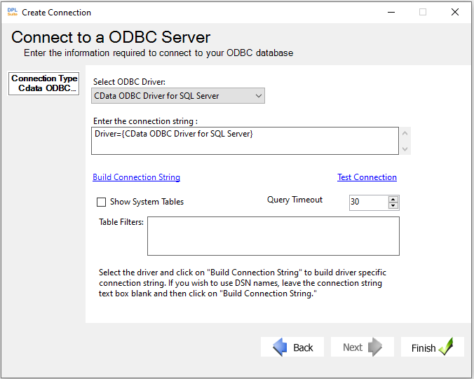The width and height of the screenshot is (474, 379).
Task: Decrease Query Timeout with down arrow
Action: click(x=393, y=206)
